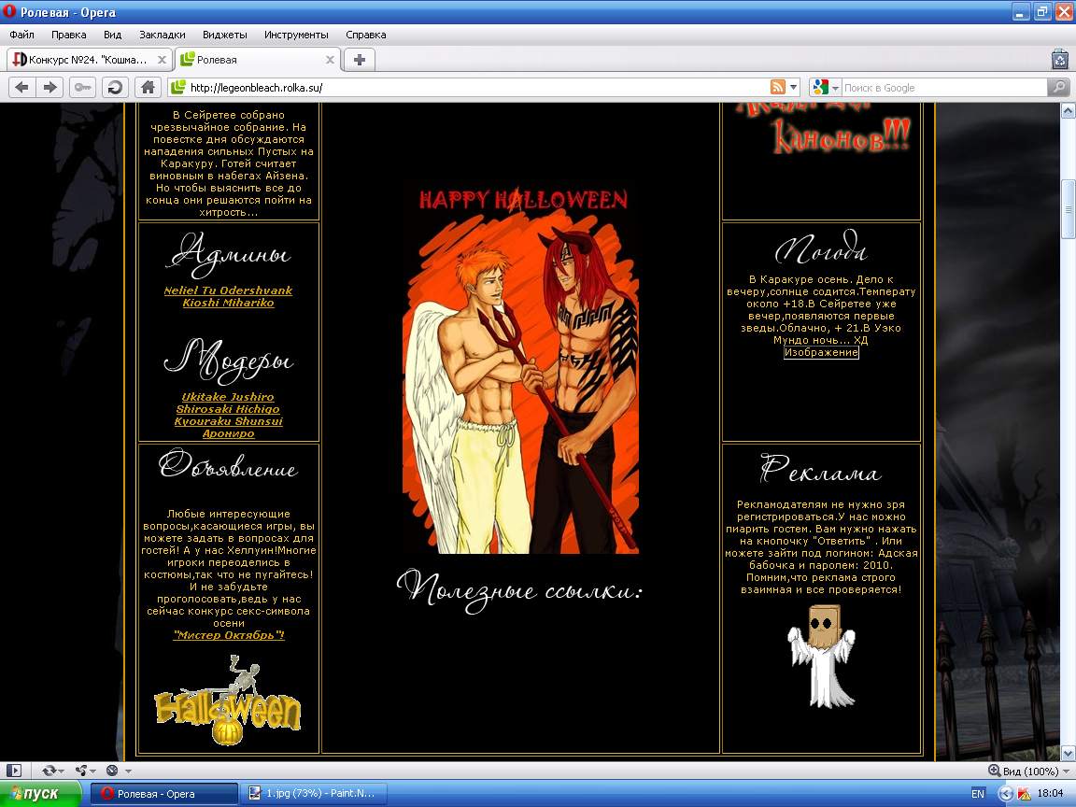
Task: Click into the Google search field
Action: (x=943, y=87)
